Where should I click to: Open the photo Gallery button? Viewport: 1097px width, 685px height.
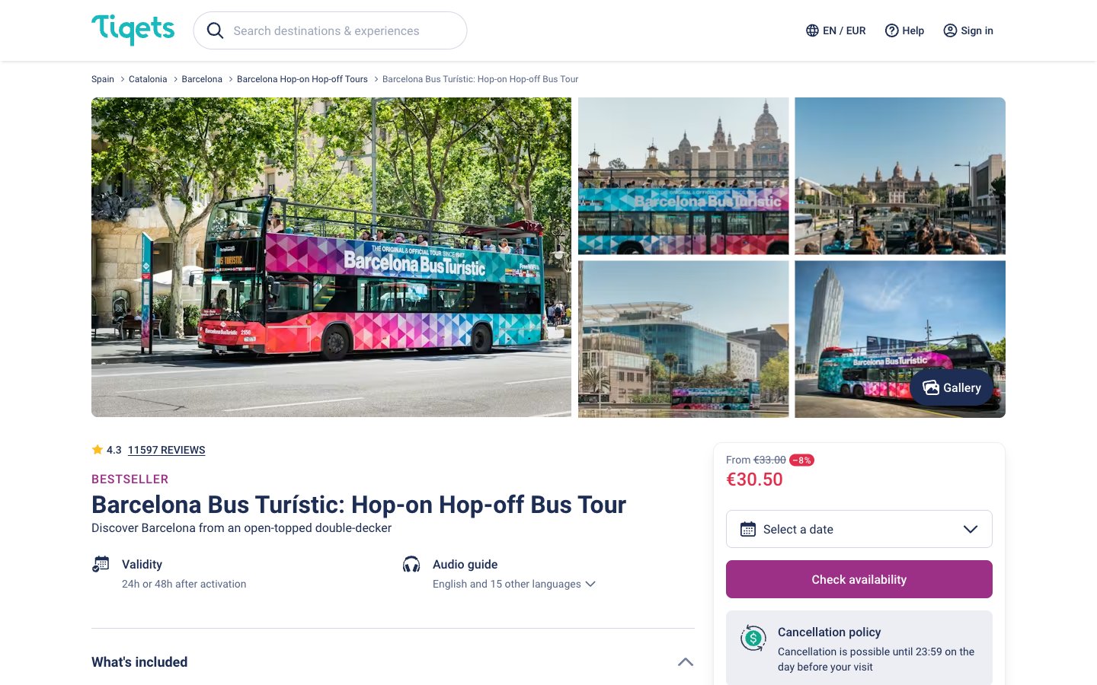951,388
